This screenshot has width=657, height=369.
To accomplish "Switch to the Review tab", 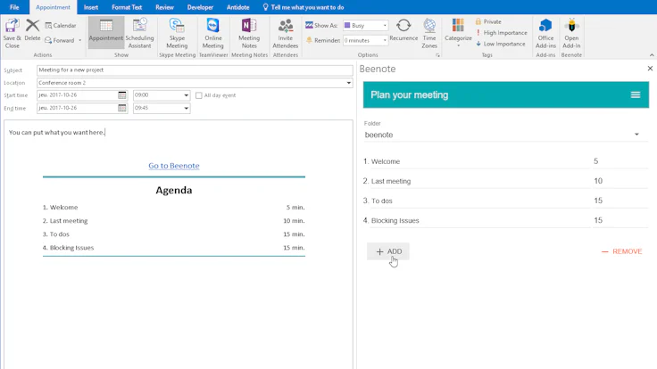I will (164, 7).
